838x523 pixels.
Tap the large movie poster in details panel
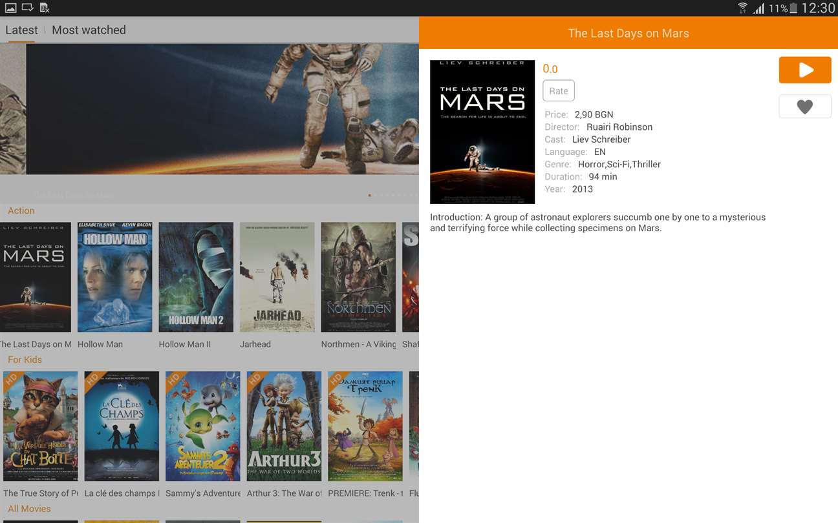(482, 132)
